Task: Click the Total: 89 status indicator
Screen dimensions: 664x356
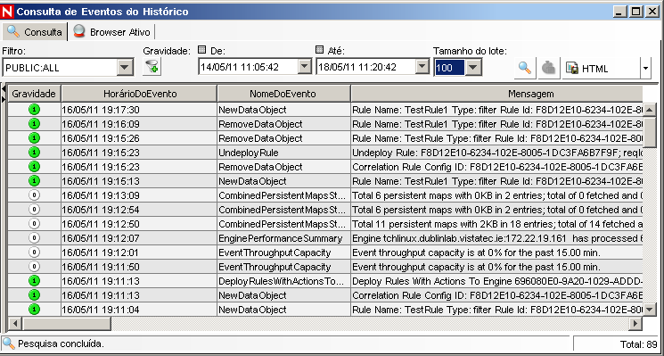Action: (x=638, y=344)
